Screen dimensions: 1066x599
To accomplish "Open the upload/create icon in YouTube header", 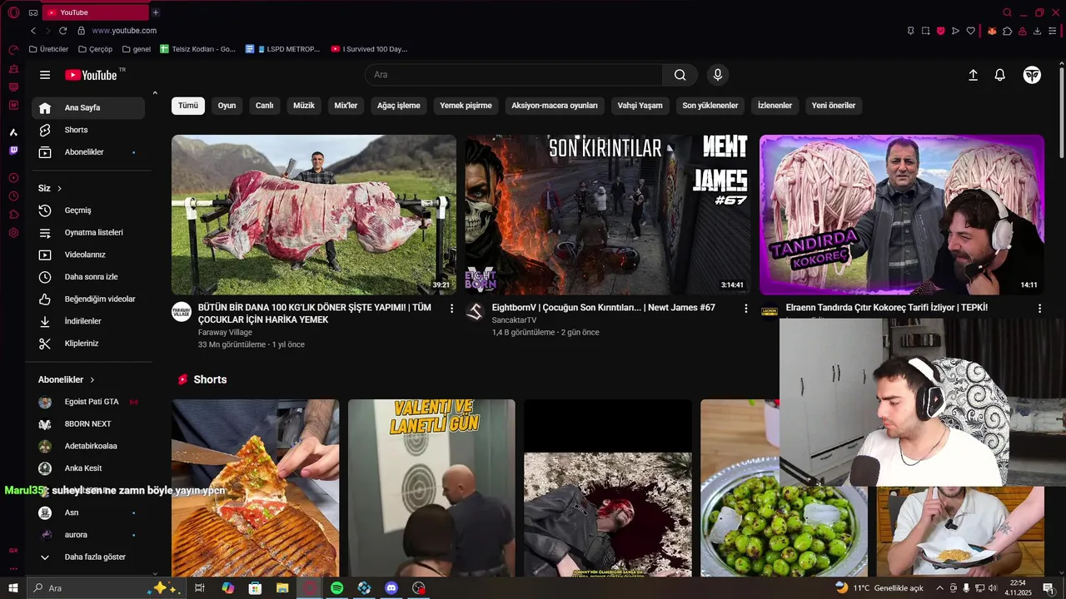I will 973,75.
